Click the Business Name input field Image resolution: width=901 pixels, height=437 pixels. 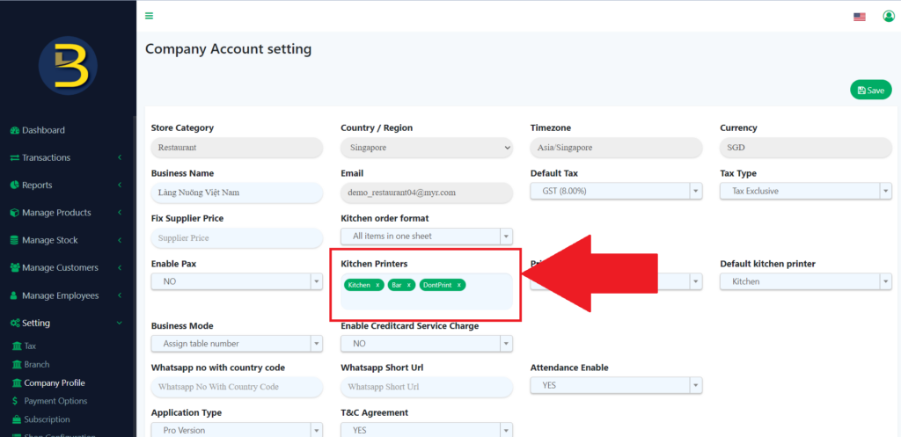point(237,192)
